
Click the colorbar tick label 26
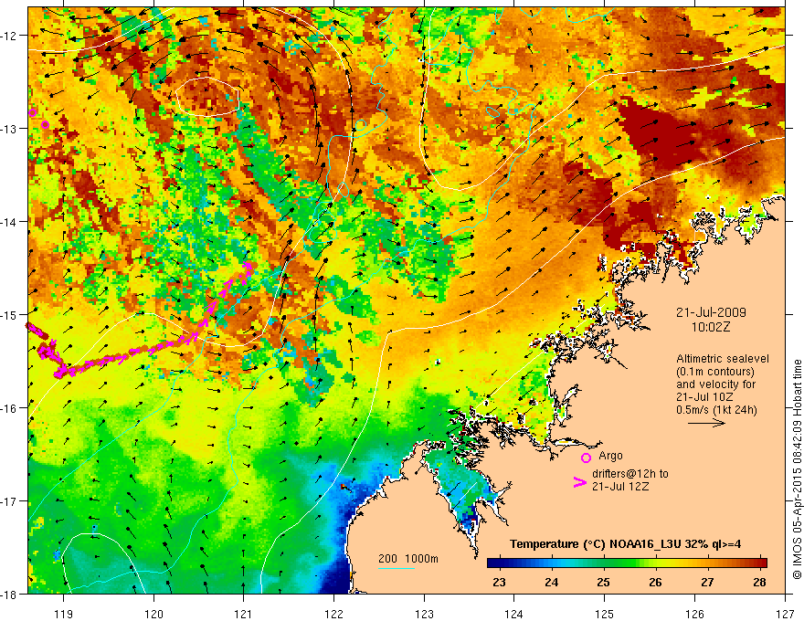(655, 582)
